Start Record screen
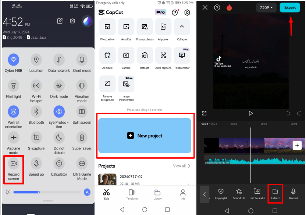Viewport: 306px width, 215px height. coord(14,163)
